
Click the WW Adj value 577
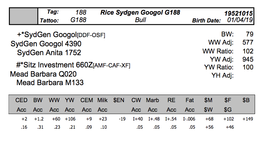coord(248,43)
